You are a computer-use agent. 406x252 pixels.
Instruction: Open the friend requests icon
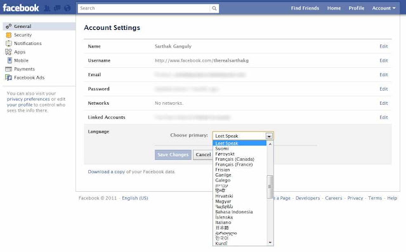[x=47, y=8]
